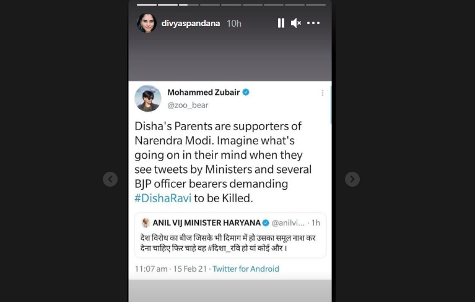The width and height of the screenshot is (475, 302).
Task: Open the @zoo_bear handle
Action: point(188,105)
